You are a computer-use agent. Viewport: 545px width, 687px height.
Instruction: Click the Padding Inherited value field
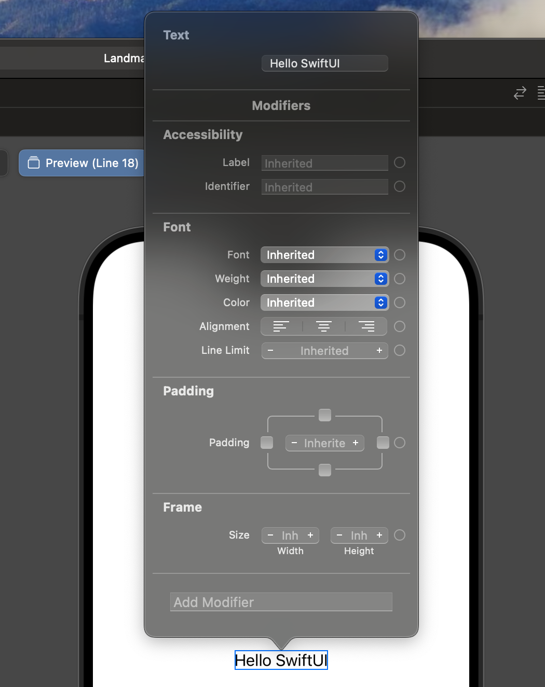325,443
